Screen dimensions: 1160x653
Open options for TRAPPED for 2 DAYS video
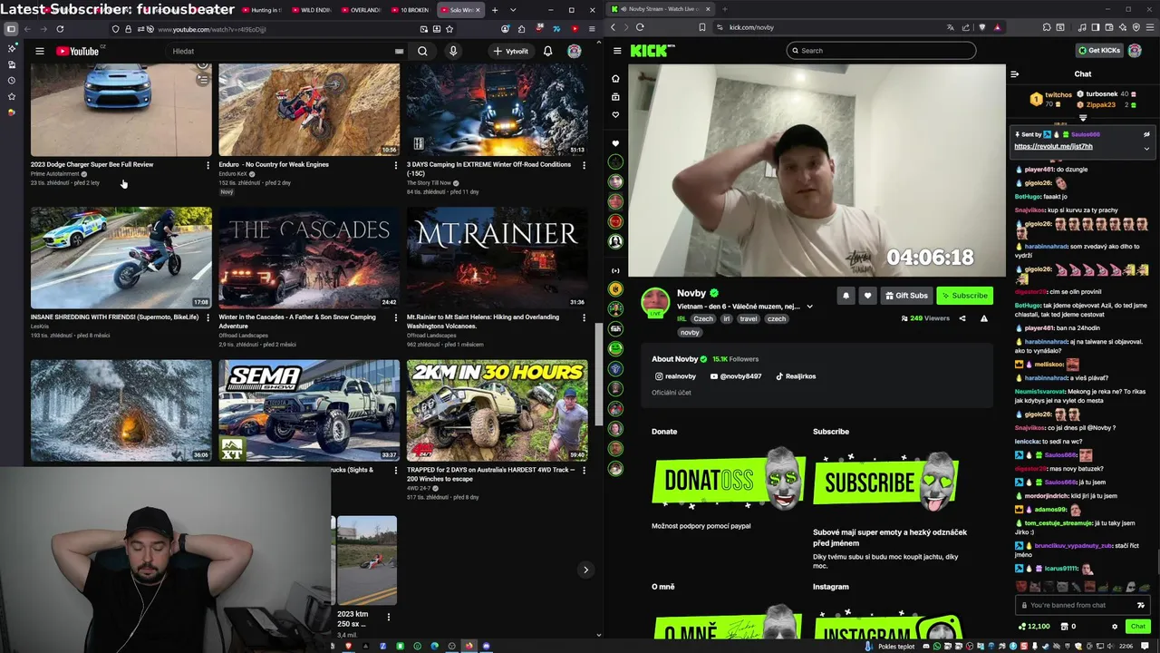(x=584, y=470)
